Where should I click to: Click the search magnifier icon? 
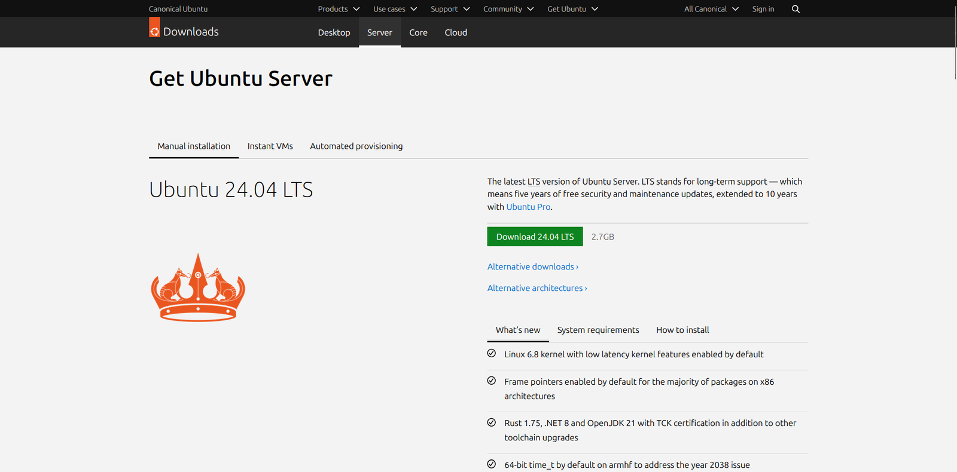[796, 9]
